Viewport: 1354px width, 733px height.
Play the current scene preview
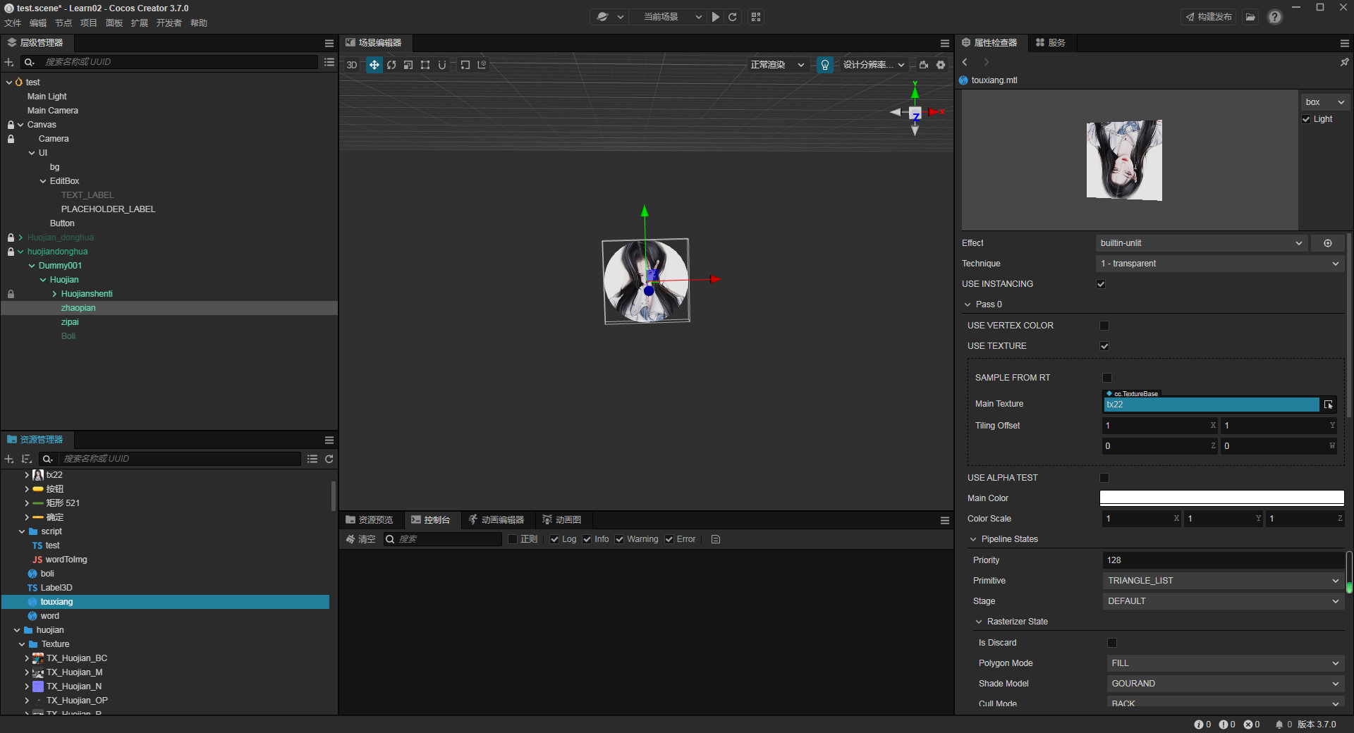click(716, 17)
